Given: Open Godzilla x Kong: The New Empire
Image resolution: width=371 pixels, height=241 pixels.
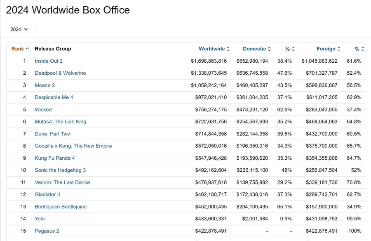Looking at the screenshot, I should (x=73, y=146).
